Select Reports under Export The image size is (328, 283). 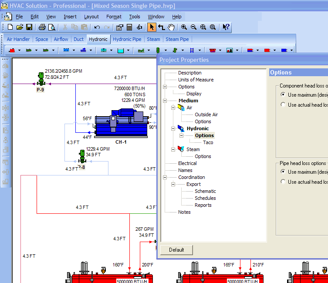(x=203, y=205)
